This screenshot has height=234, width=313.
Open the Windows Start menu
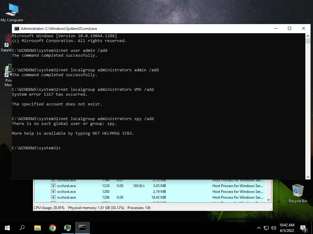pos(7,228)
